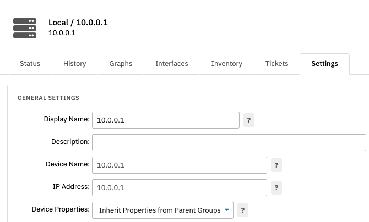Expand the Device Properties dropdown
Screen dimensions: 369x222
pyautogui.click(x=162, y=210)
